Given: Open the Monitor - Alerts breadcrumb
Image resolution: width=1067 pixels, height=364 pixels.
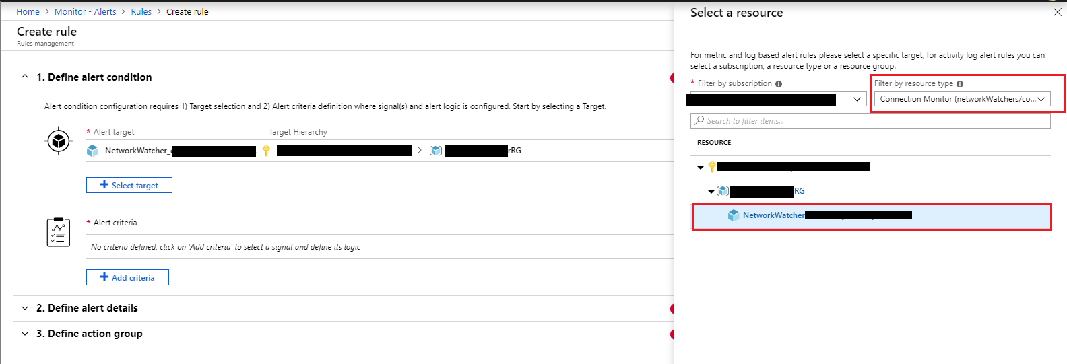Looking at the screenshot, I should point(86,12).
